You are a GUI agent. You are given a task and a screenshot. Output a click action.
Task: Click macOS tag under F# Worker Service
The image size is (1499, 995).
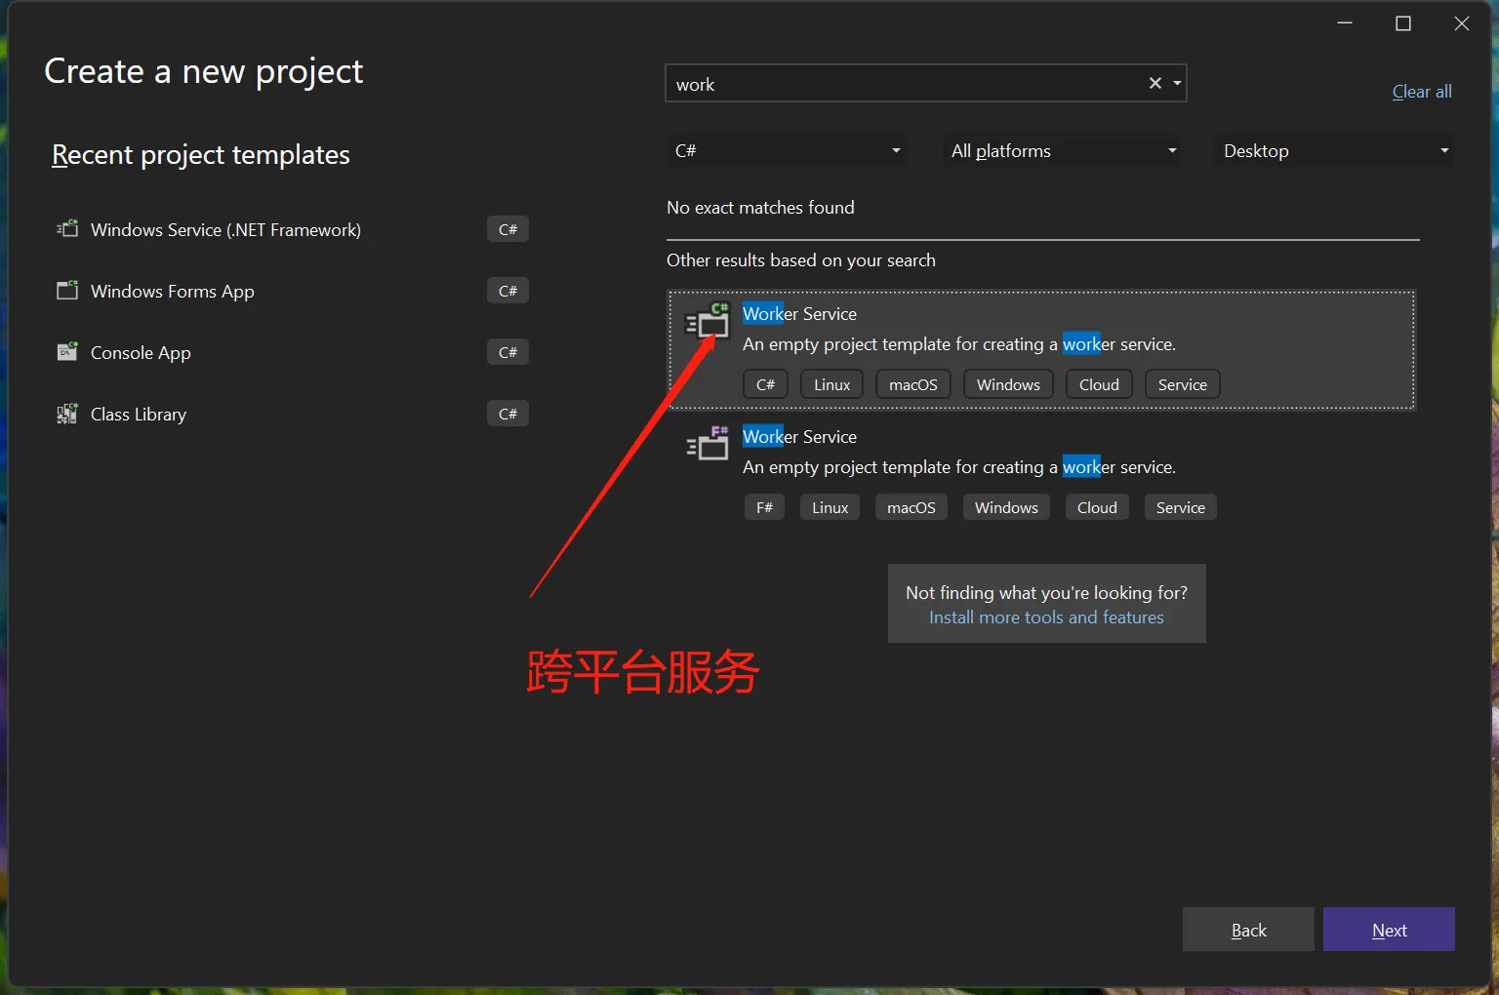(911, 507)
